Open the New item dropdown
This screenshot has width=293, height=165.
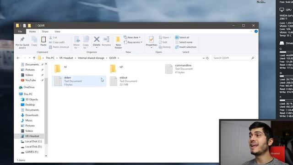click(132, 38)
